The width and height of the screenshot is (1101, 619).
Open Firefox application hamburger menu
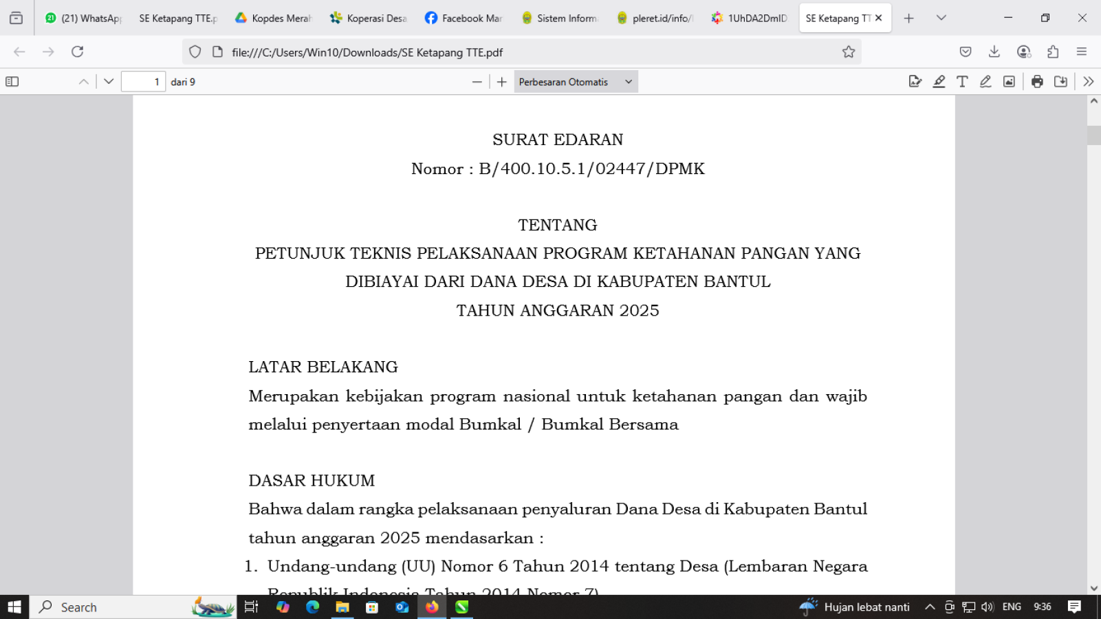(1082, 52)
